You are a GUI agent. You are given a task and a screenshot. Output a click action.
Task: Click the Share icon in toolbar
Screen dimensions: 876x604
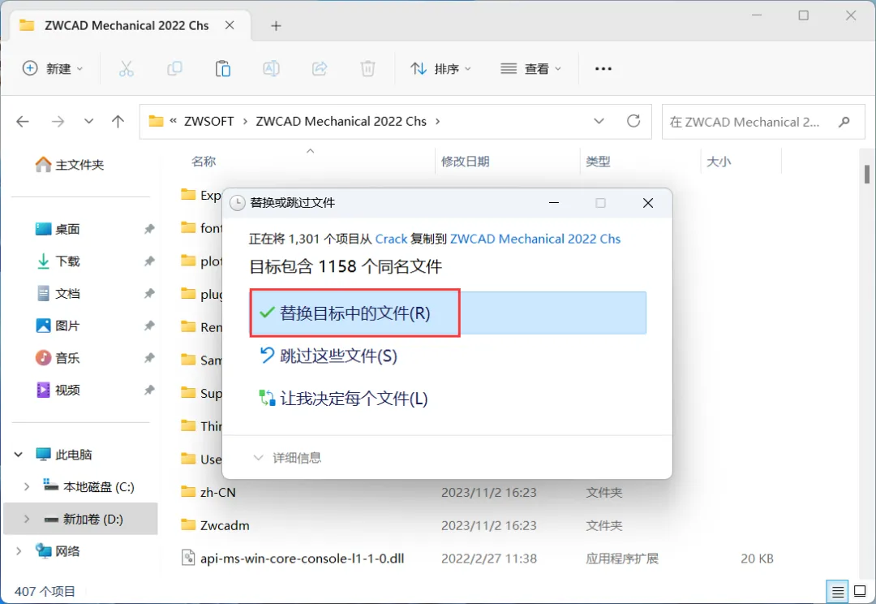click(320, 69)
